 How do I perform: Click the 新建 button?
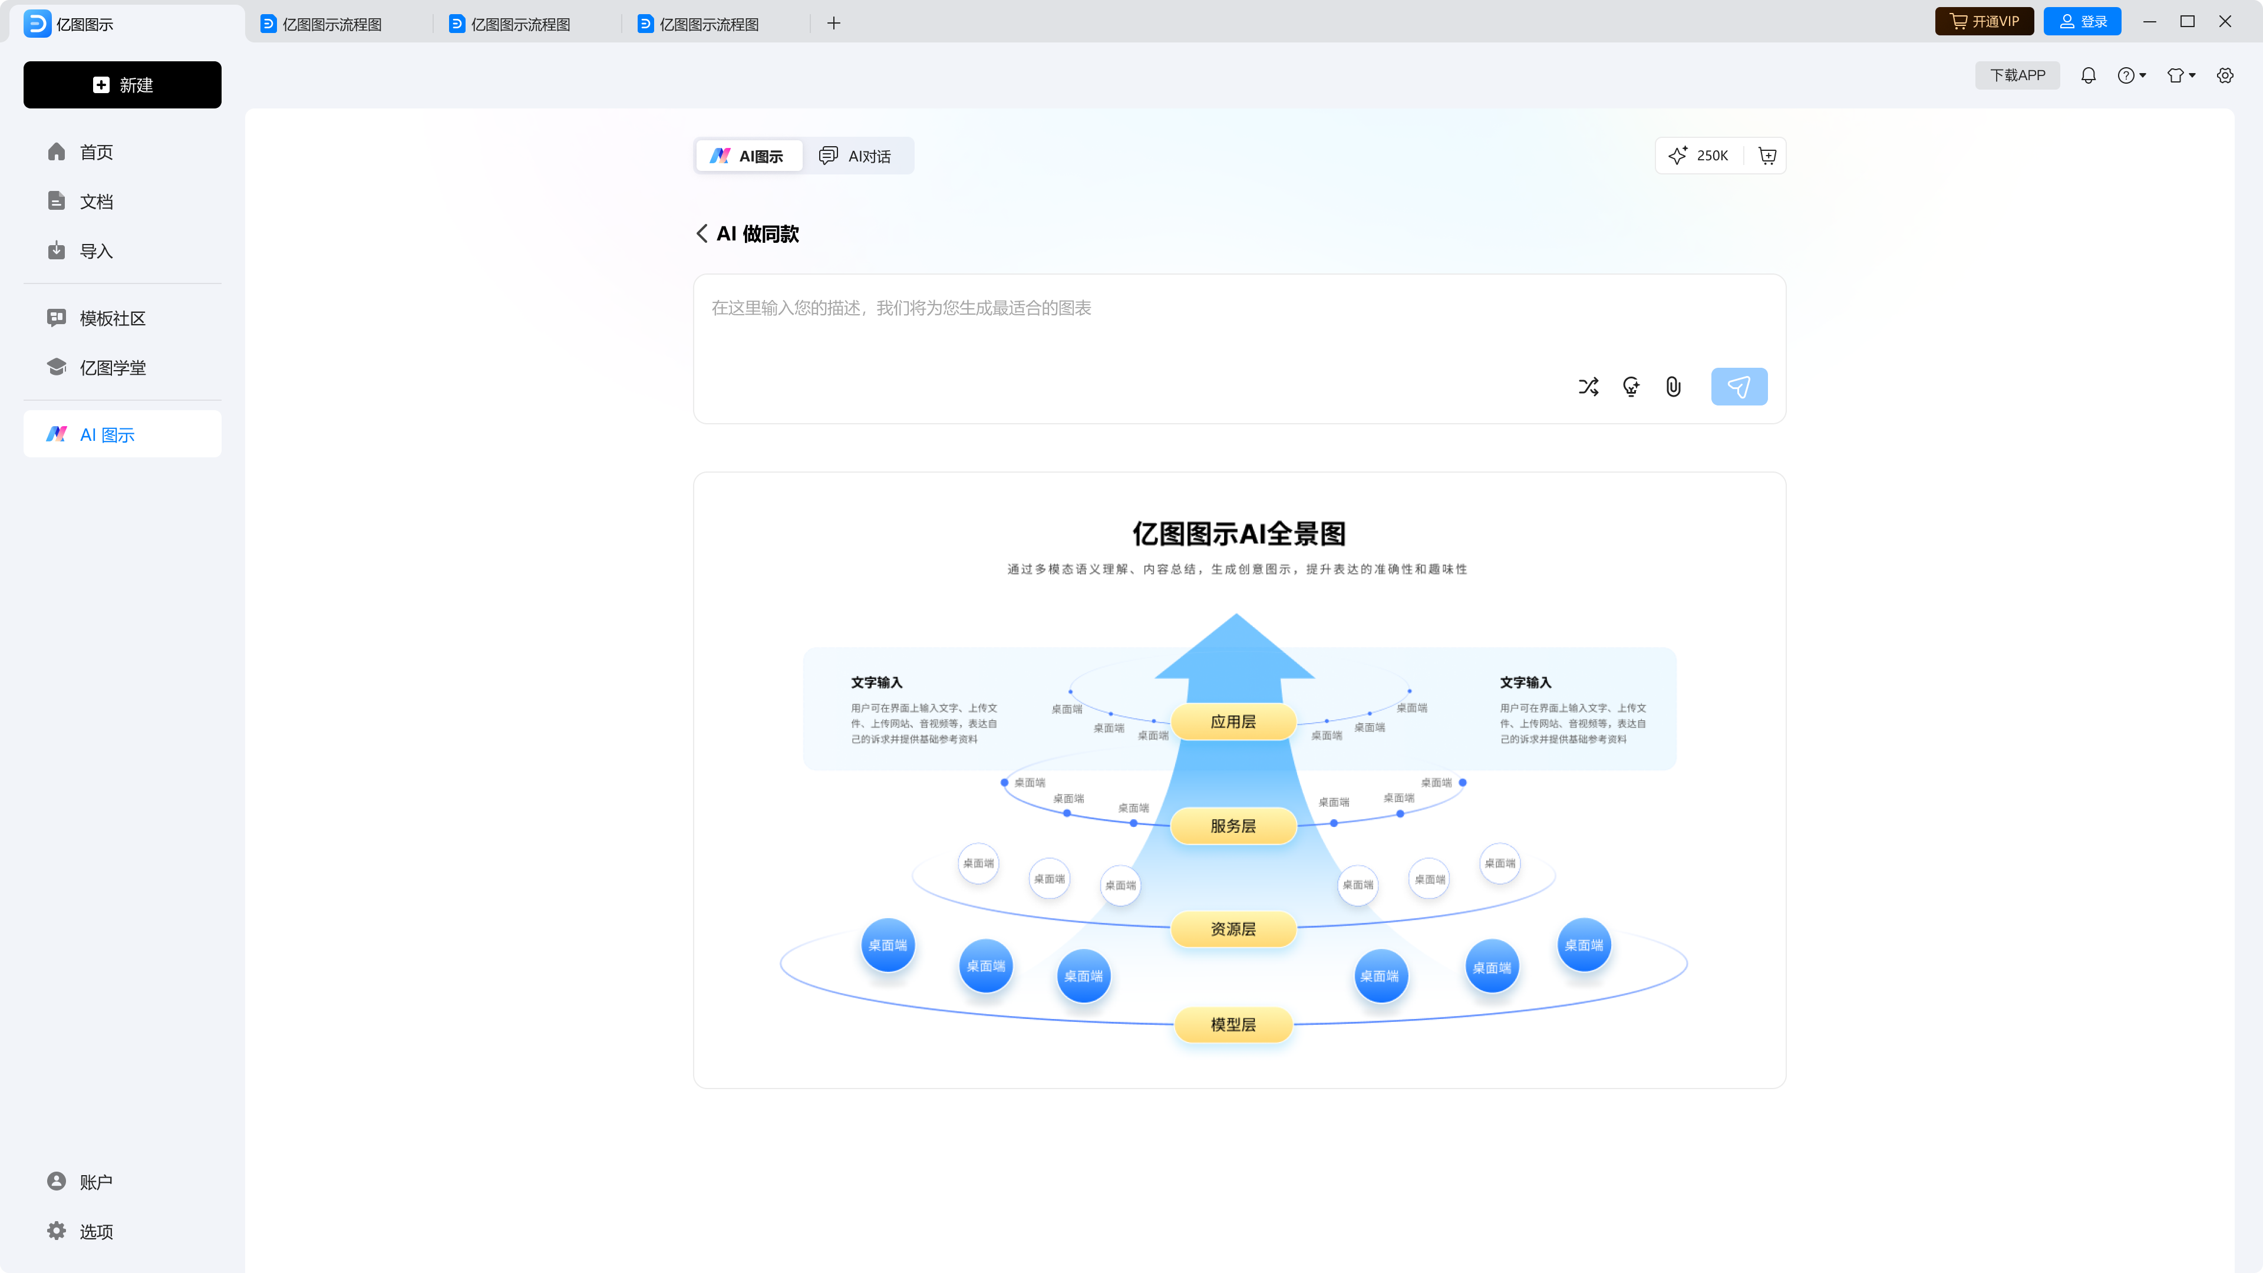122,85
